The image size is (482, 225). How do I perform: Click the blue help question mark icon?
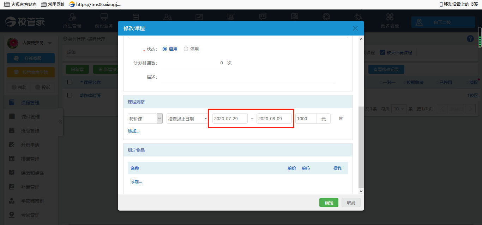(x=470, y=39)
